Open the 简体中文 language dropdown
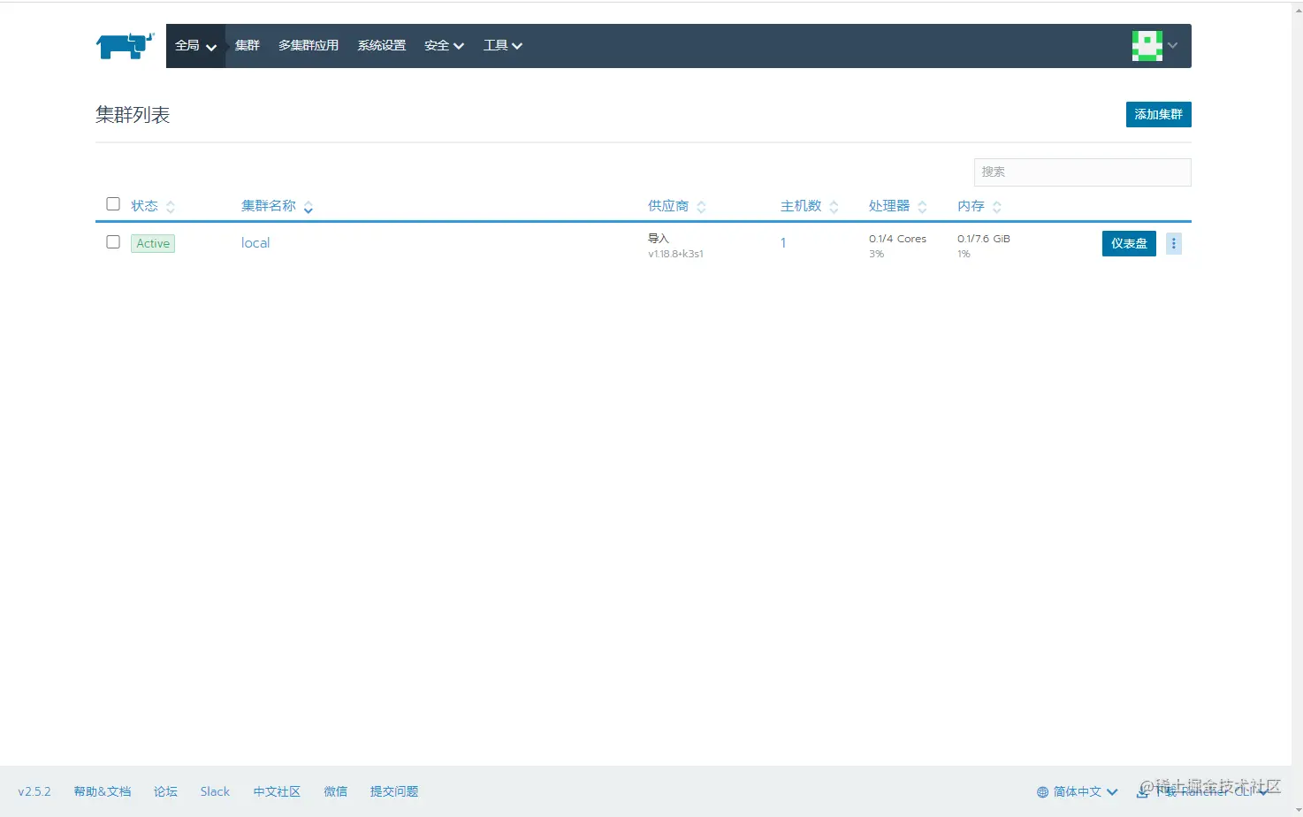This screenshot has width=1303, height=817. coord(1076,791)
